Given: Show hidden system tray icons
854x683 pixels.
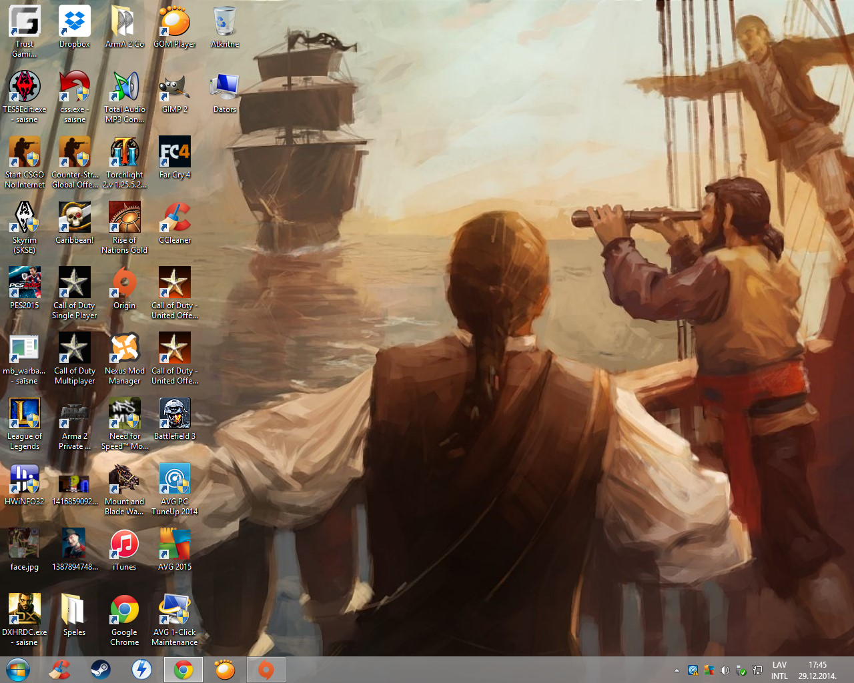Looking at the screenshot, I should (677, 670).
